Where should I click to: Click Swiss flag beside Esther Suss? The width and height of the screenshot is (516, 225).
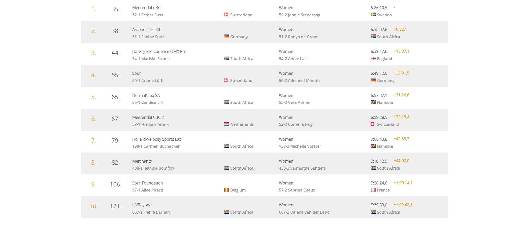point(226,15)
